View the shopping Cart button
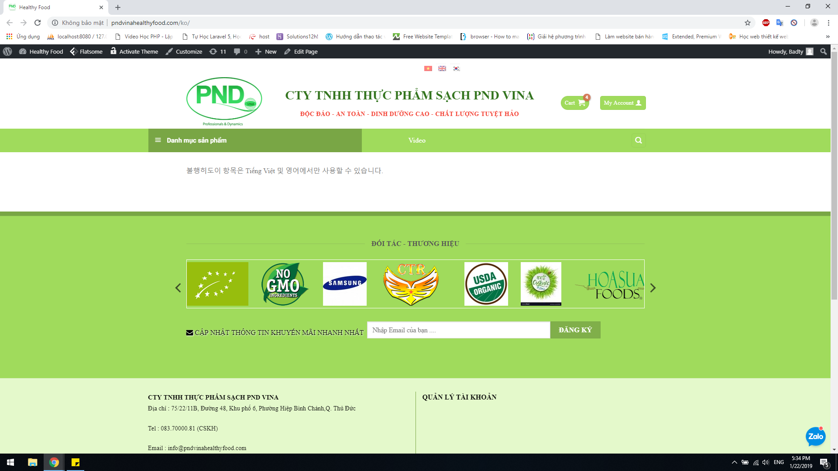 (x=574, y=103)
